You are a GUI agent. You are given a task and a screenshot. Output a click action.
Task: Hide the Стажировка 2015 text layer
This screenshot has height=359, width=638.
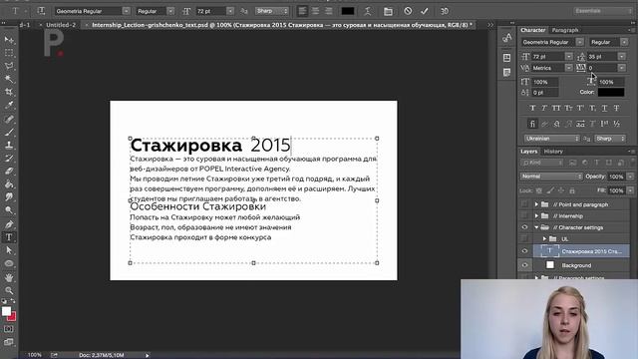pos(525,251)
